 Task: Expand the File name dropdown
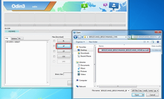point(128,91)
